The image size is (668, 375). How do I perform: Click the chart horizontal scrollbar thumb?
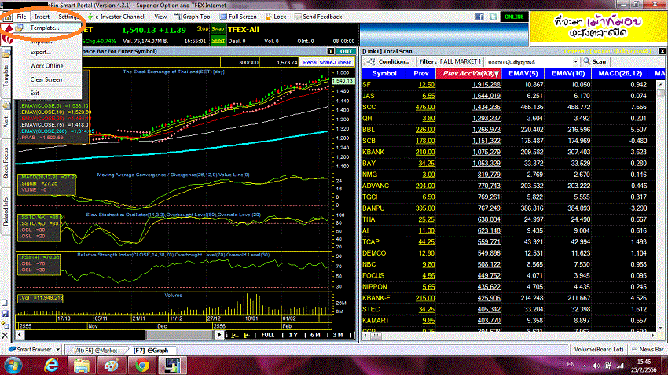[178, 335]
